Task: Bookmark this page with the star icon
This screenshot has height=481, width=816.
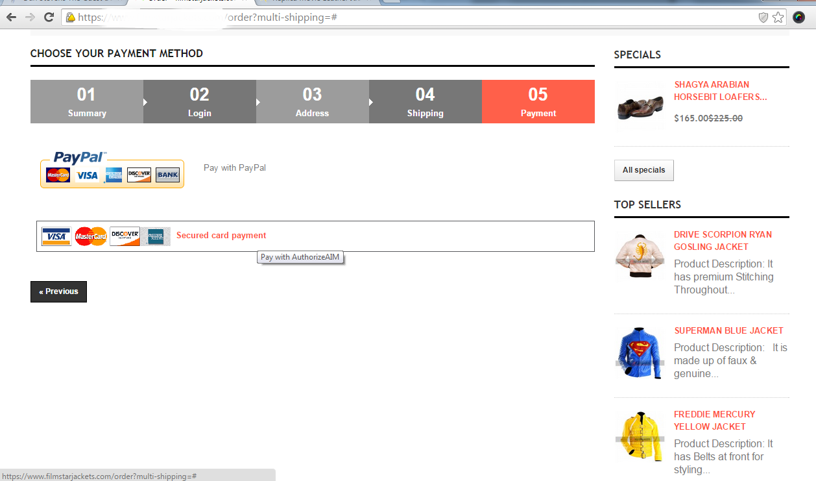Action: pos(778,18)
